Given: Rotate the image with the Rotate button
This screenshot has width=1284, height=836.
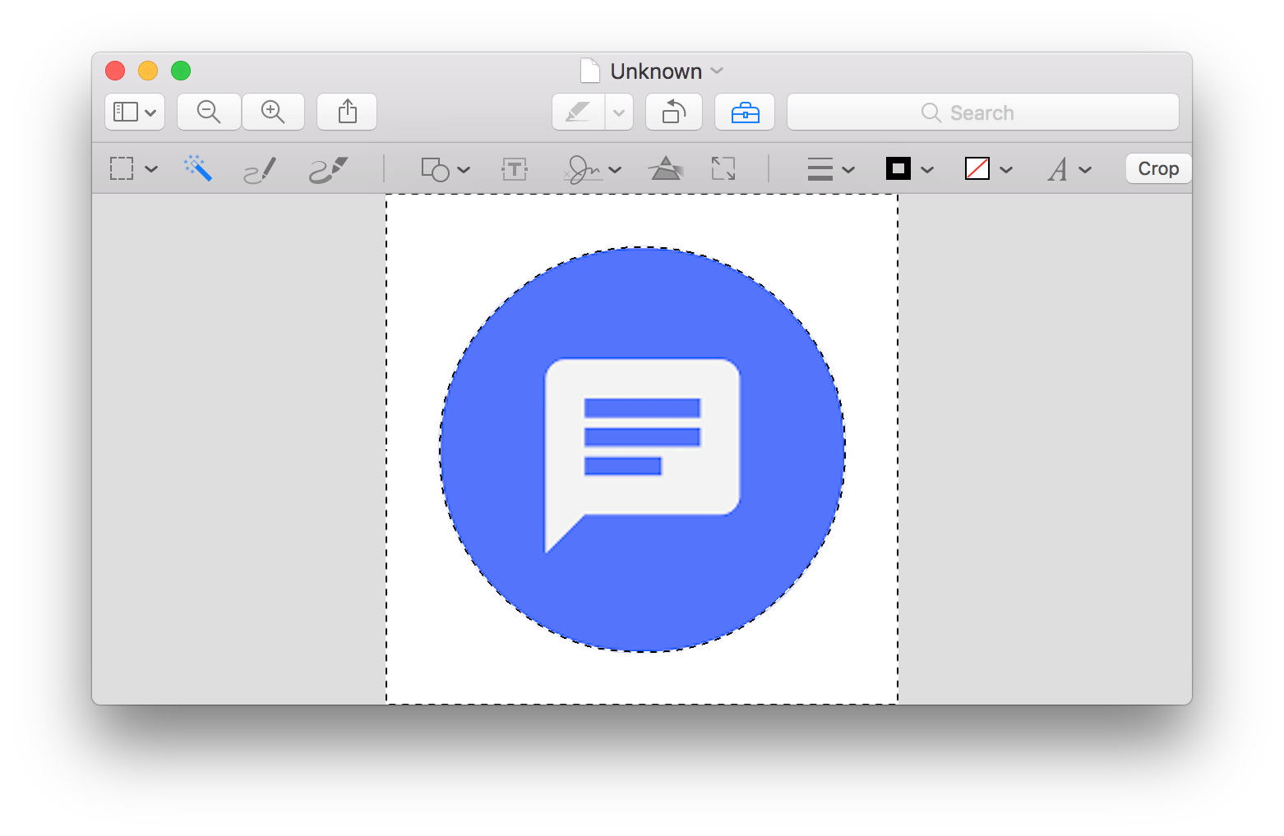Looking at the screenshot, I should (x=674, y=112).
